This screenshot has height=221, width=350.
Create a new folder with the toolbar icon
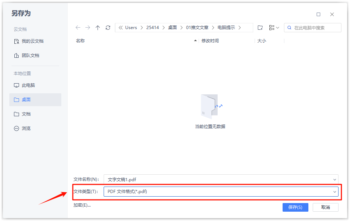(x=260, y=28)
